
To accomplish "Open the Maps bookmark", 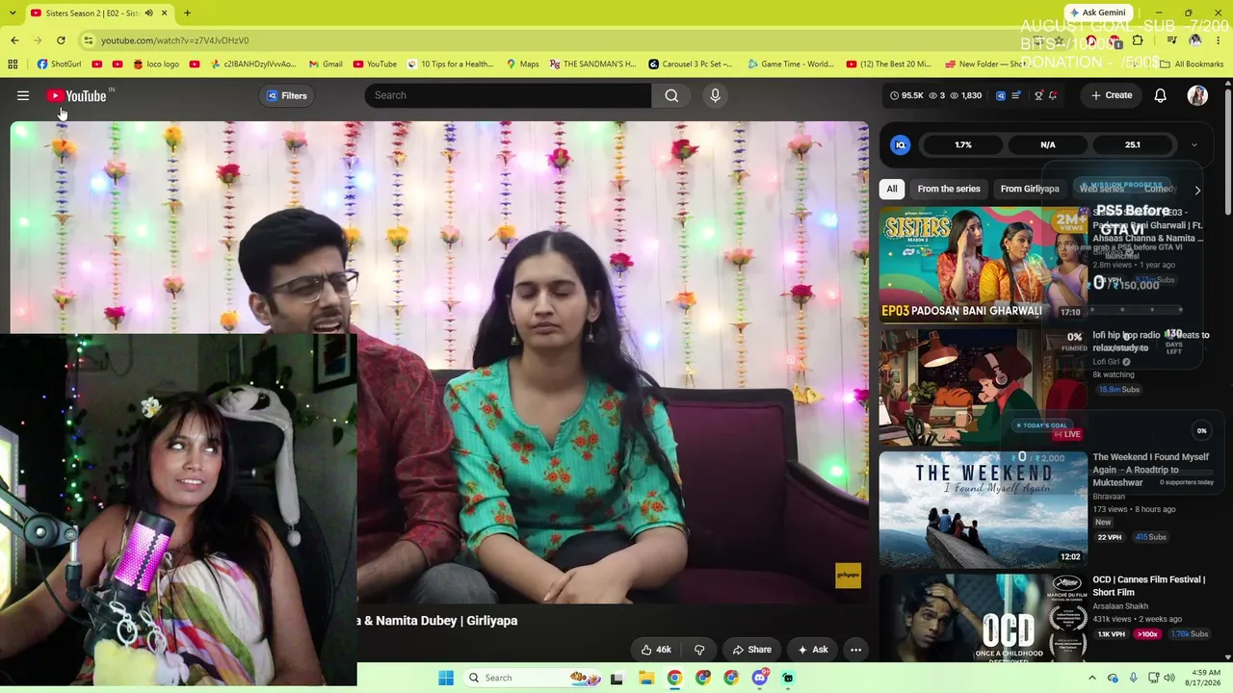I will [x=522, y=64].
